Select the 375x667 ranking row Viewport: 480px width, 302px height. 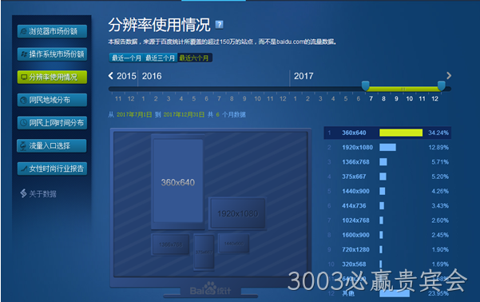point(387,177)
